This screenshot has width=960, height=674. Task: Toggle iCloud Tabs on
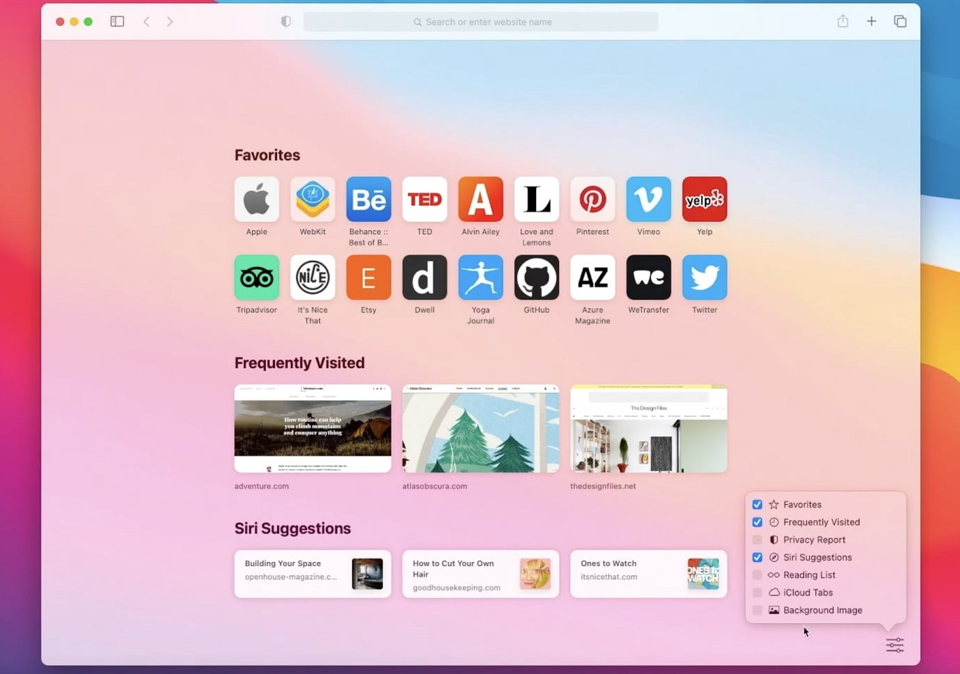click(757, 592)
